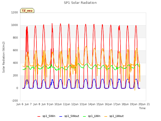
Task: Click the Jun 10 x-axis label
Action: (53, 104)
